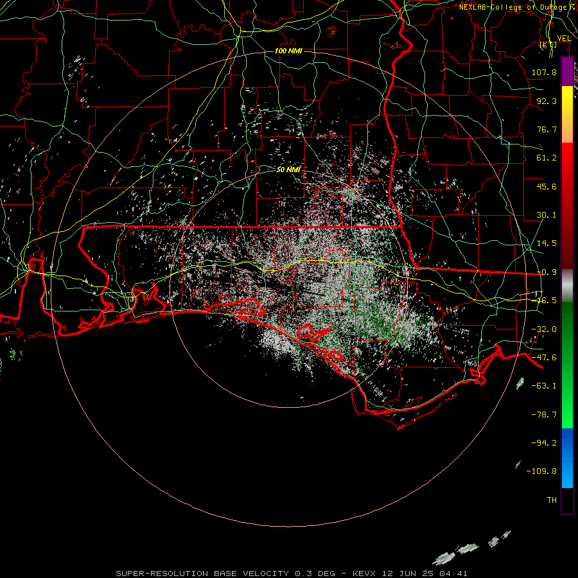Click the 50 NMI range ring label

tap(288, 170)
